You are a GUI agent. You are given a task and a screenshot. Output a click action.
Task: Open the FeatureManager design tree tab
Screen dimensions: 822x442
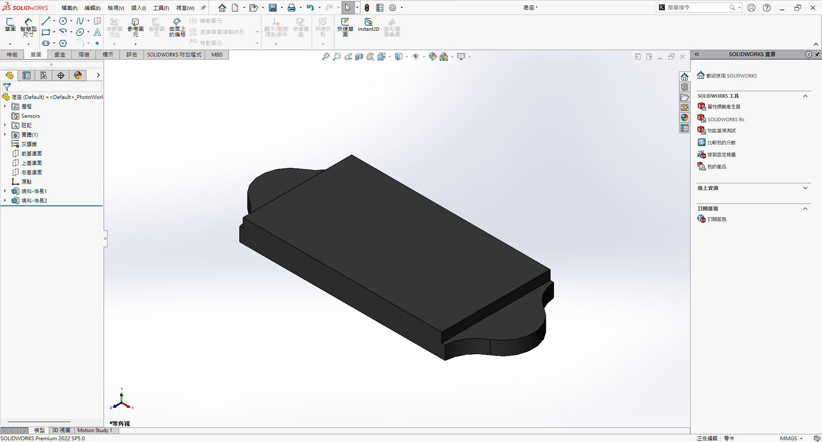point(9,75)
